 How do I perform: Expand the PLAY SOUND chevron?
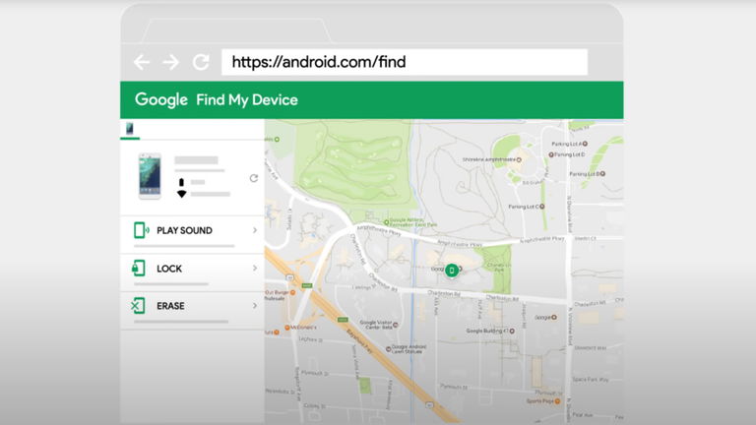(255, 230)
